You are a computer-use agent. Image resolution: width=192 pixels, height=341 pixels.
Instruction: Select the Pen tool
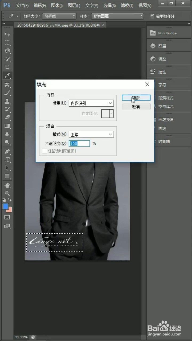coord(7,152)
